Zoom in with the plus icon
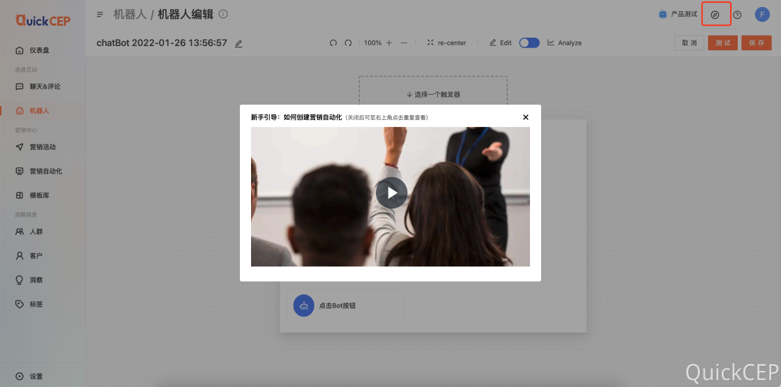 click(x=389, y=43)
